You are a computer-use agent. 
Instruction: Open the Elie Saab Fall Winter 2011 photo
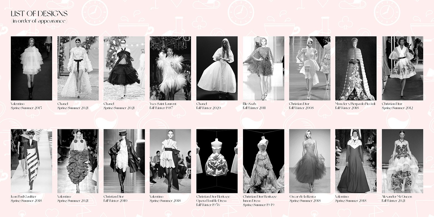(x=263, y=68)
